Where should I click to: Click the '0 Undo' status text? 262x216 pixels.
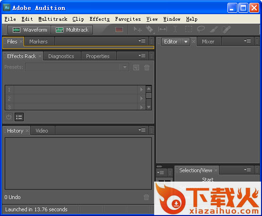(x=12, y=197)
